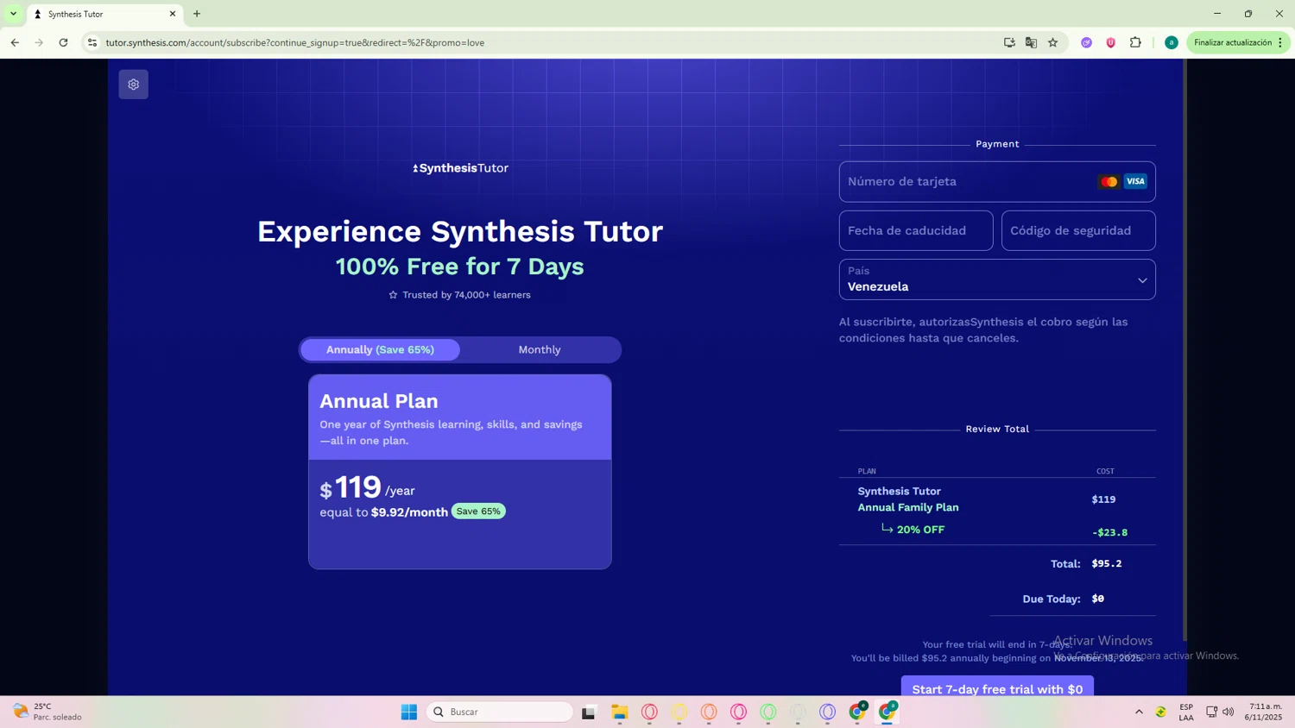
Task: Open the red Opera icon on taskbar
Action: tap(649, 712)
